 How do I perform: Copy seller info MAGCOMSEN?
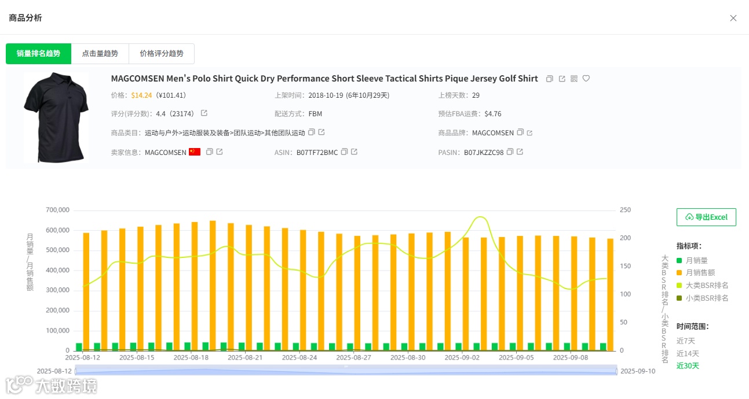210,152
